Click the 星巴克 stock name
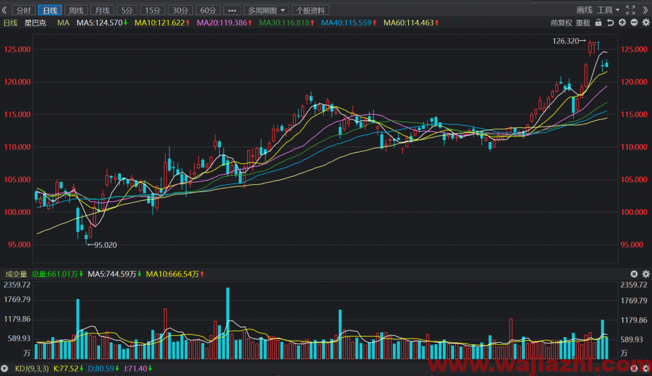This screenshot has width=652, height=376. 36,23
